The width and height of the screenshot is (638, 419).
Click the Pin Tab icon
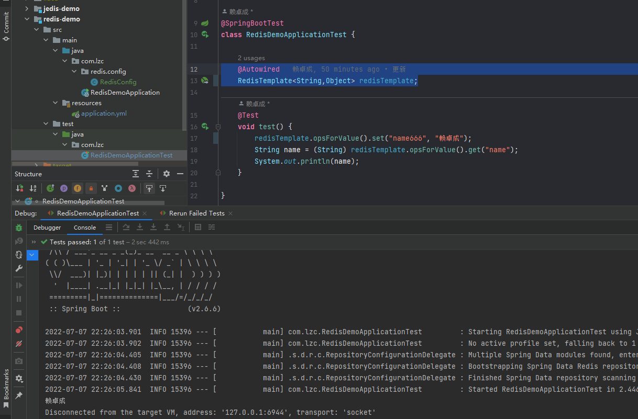[19, 395]
